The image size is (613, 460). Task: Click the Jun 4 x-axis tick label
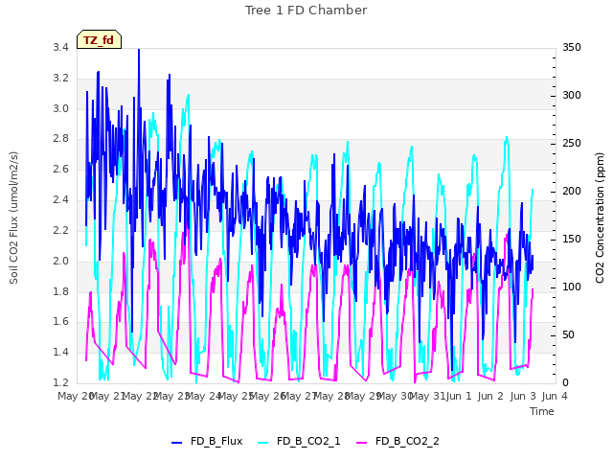click(x=555, y=396)
